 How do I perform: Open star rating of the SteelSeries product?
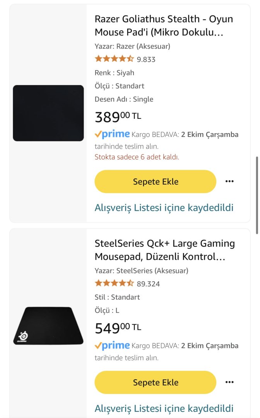[114, 283]
